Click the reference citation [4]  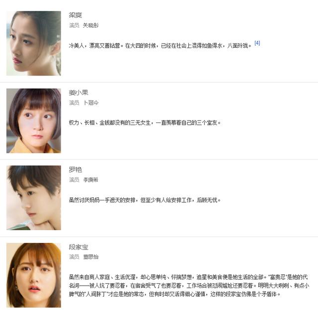[x=257, y=43]
